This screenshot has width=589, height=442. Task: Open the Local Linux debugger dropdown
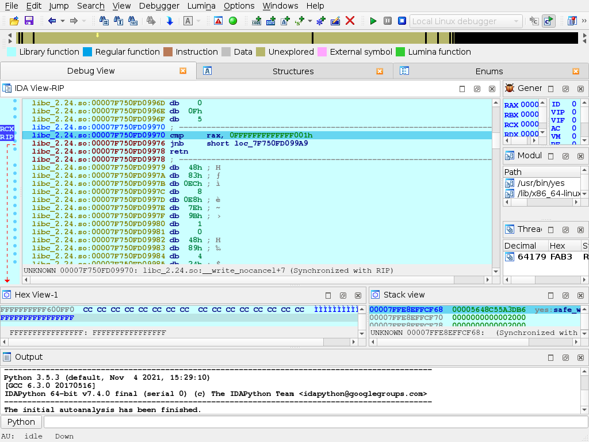[466, 21]
